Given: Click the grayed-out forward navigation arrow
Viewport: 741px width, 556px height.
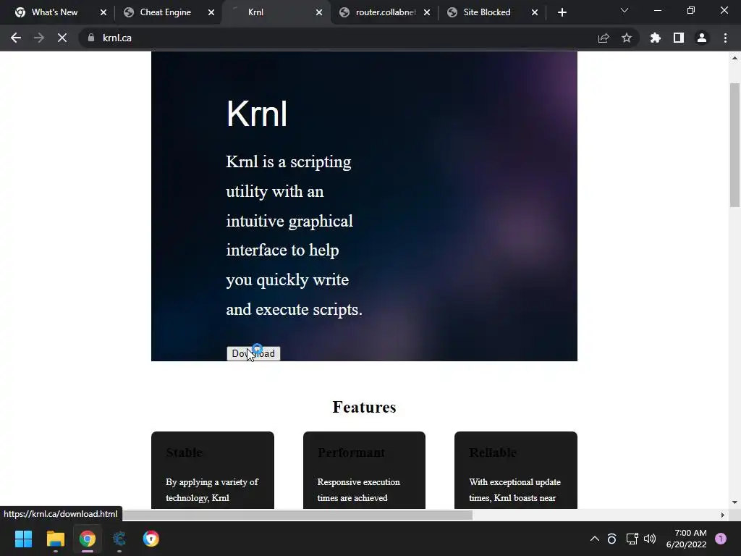Looking at the screenshot, I should coord(39,38).
